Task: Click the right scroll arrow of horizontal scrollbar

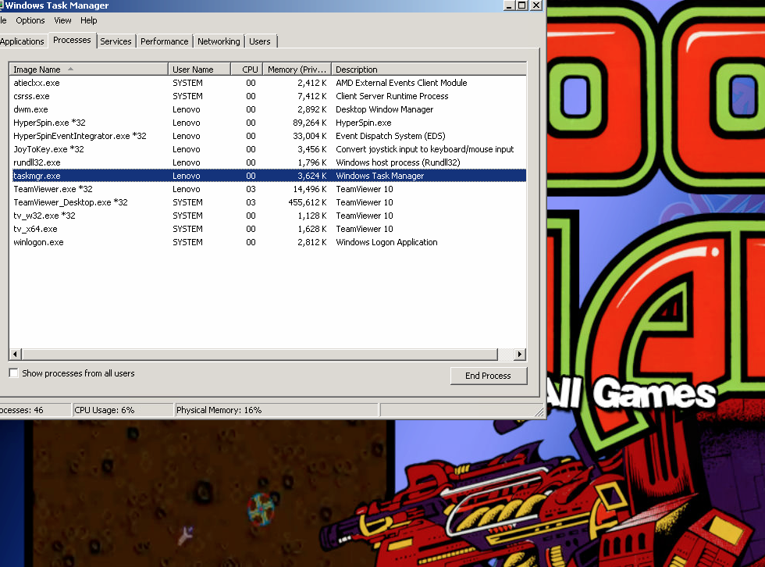Action: (520, 355)
